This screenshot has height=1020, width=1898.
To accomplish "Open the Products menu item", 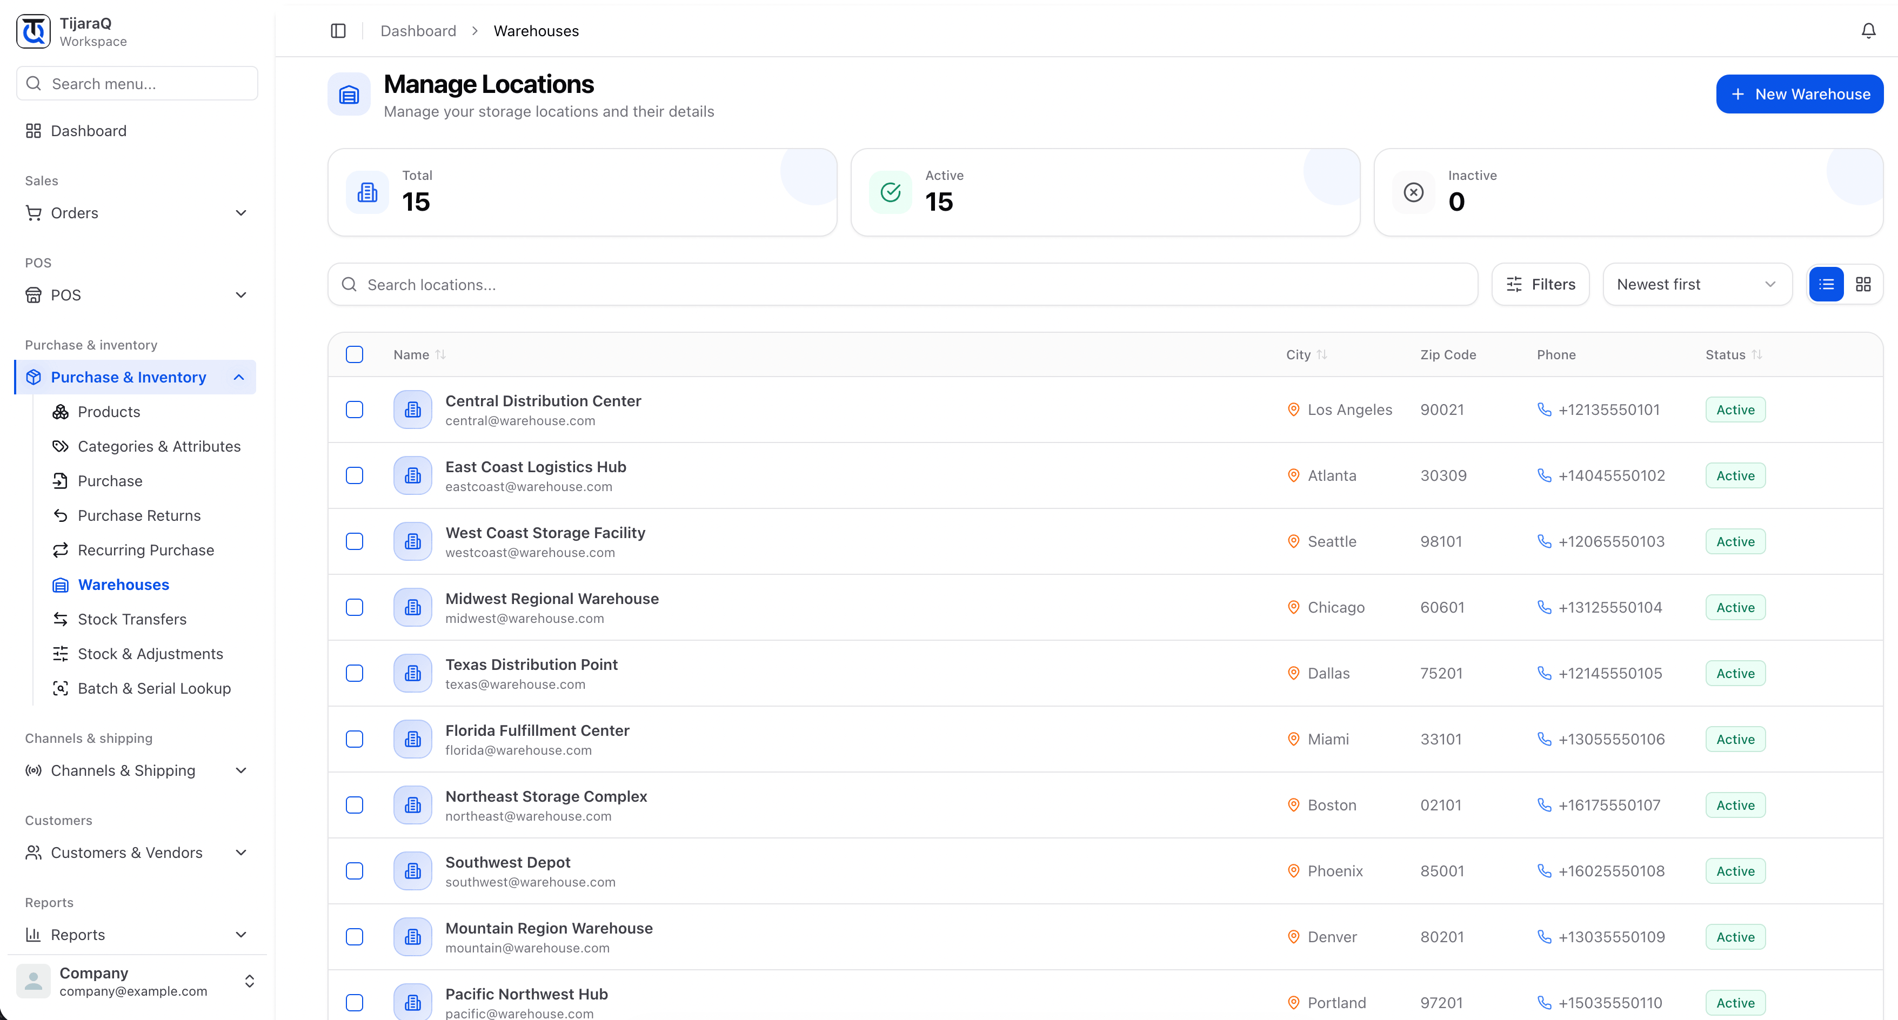I will pos(108,412).
